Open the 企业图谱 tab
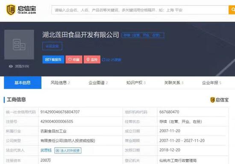Viewport: 235px width, 164px height. point(98,83)
